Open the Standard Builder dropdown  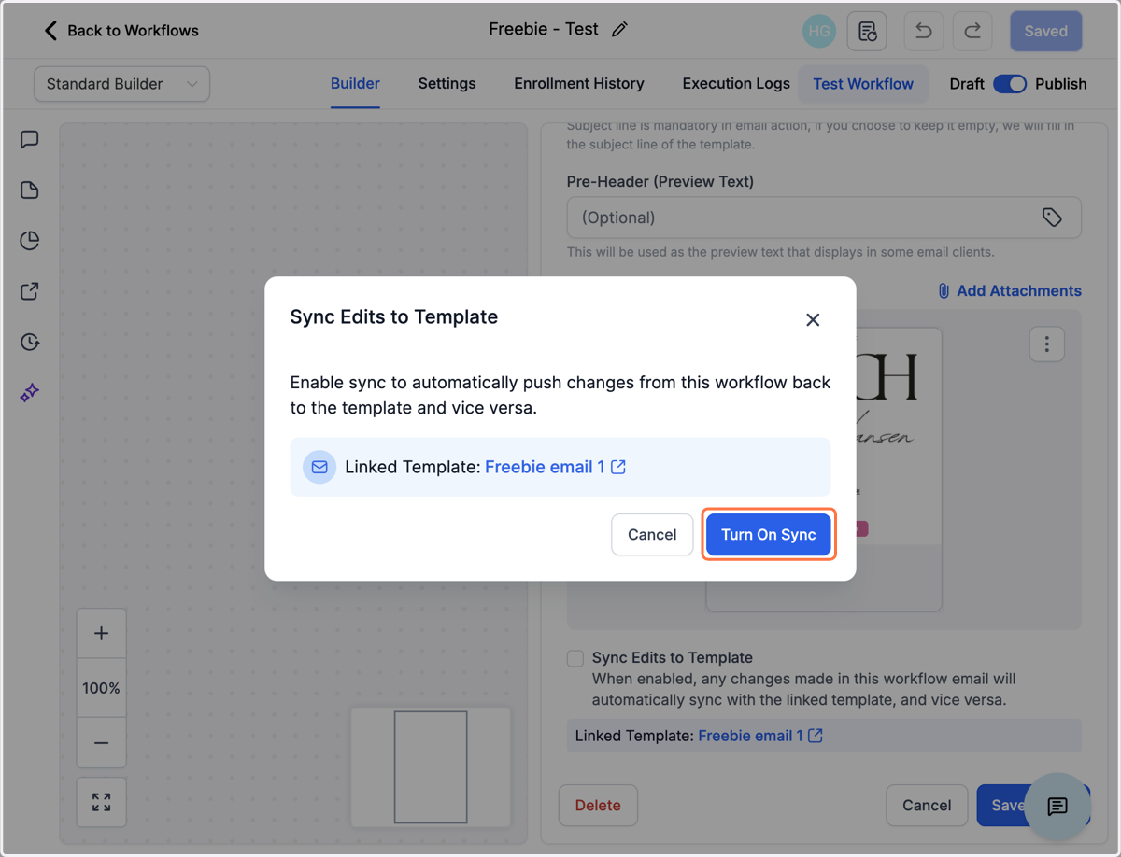[x=121, y=84]
